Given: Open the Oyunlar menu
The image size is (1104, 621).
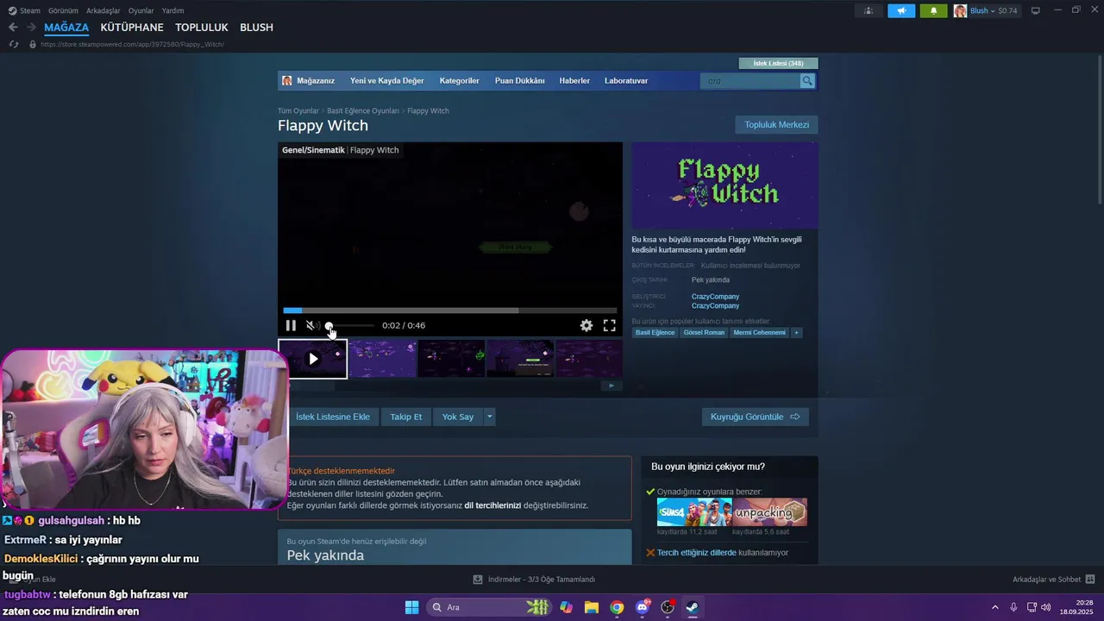Looking at the screenshot, I should [141, 10].
